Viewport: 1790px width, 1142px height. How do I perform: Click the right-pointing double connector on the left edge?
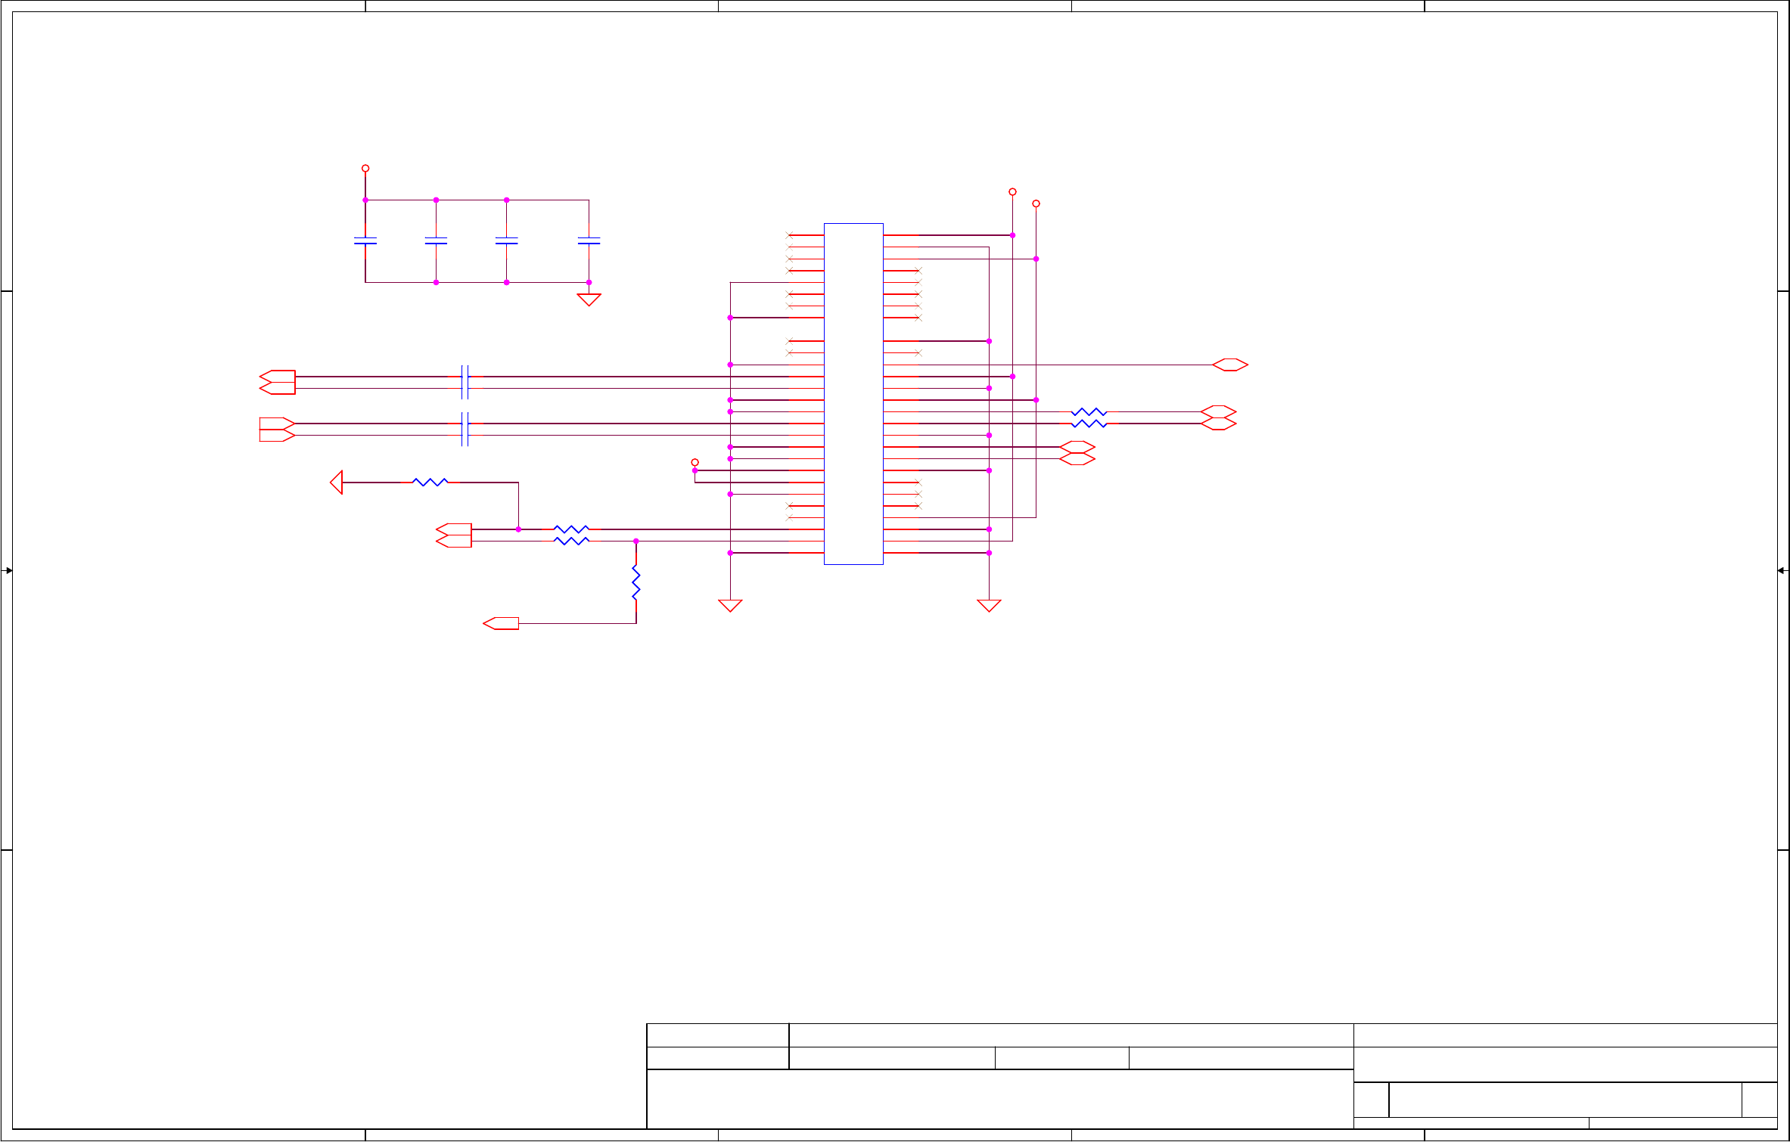[x=276, y=429]
